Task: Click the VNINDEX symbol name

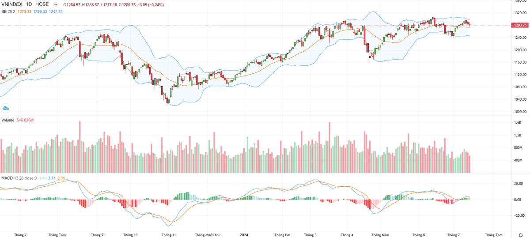Action: coord(12,4)
